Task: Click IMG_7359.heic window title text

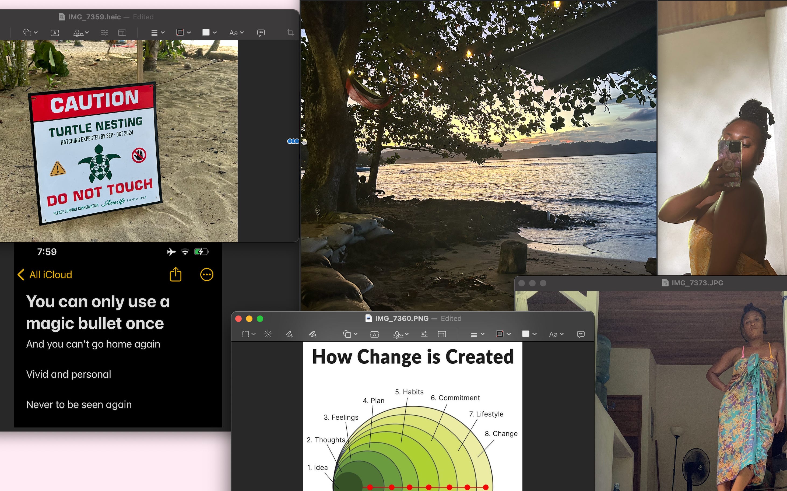Action: pyautogui.click(x=94, y=17)
